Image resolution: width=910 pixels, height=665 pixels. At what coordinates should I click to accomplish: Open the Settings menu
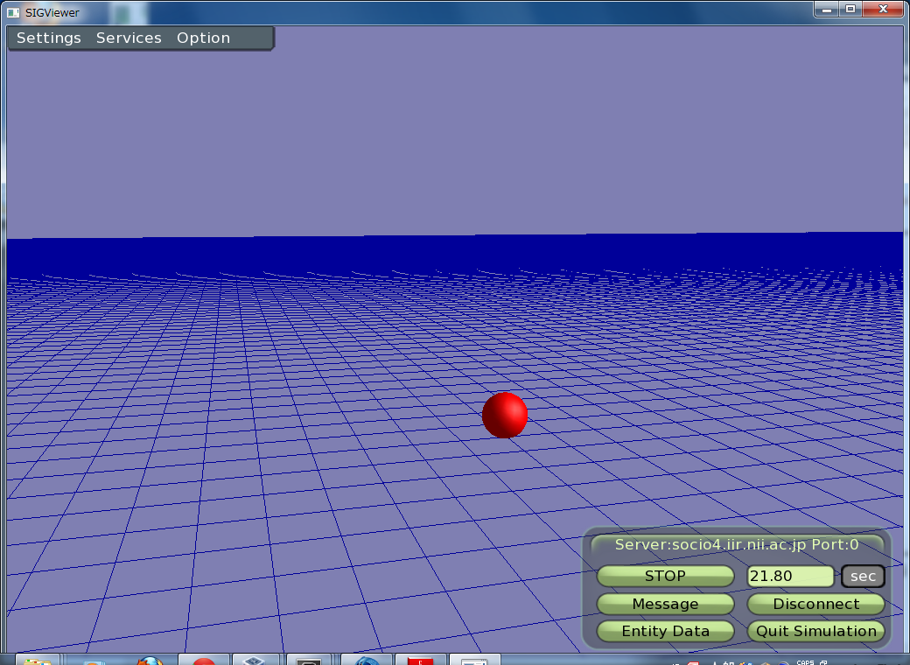click(x=48, y=38)
